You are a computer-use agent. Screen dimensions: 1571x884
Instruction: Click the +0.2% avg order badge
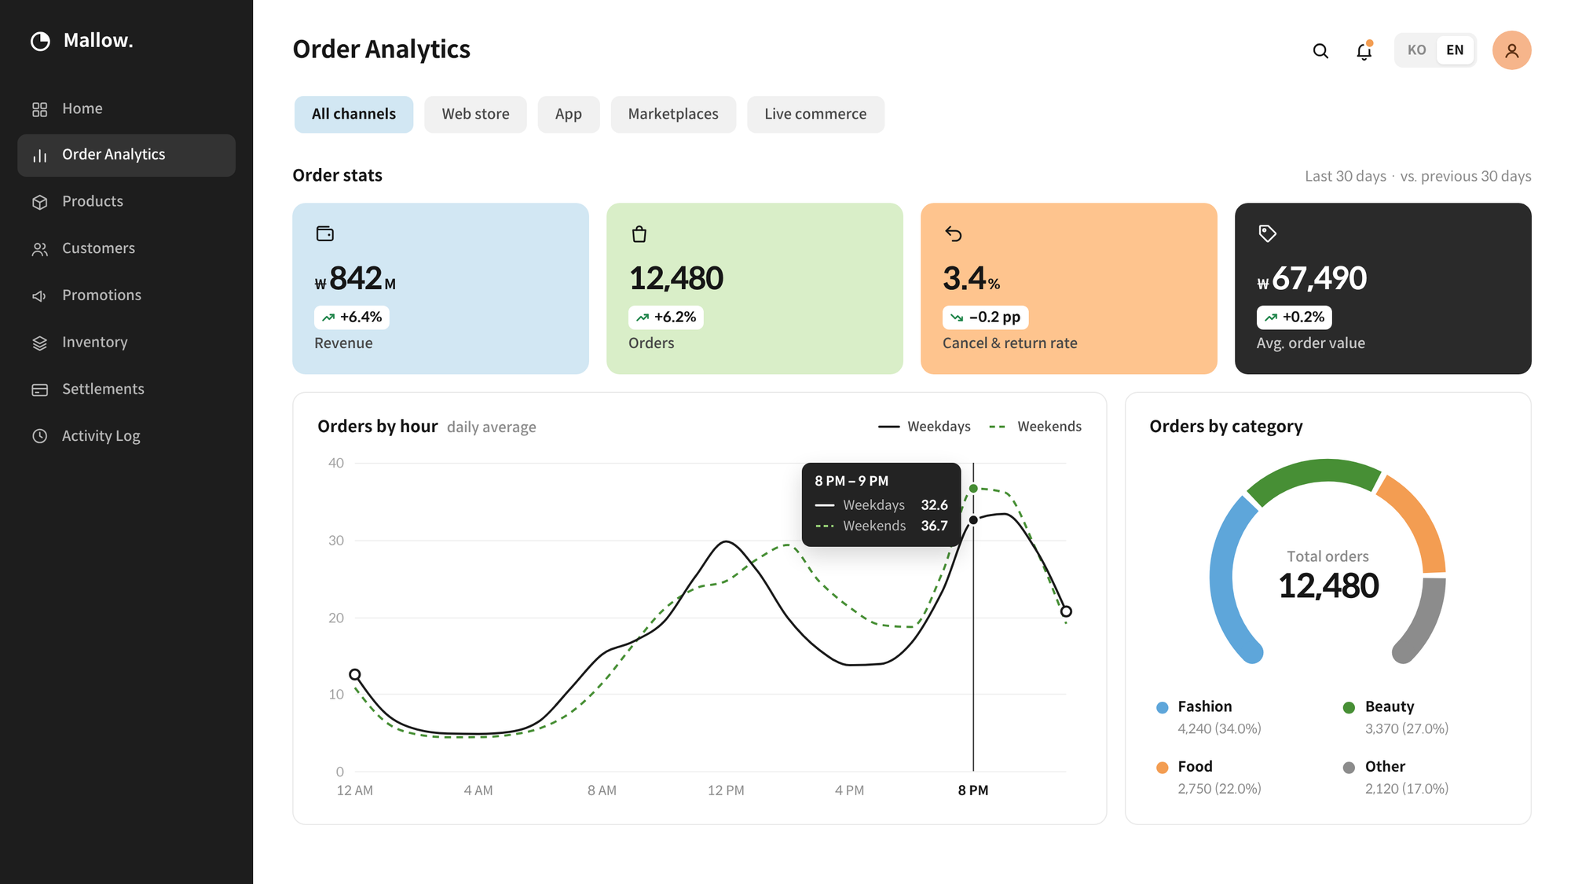click(1294, 317)
